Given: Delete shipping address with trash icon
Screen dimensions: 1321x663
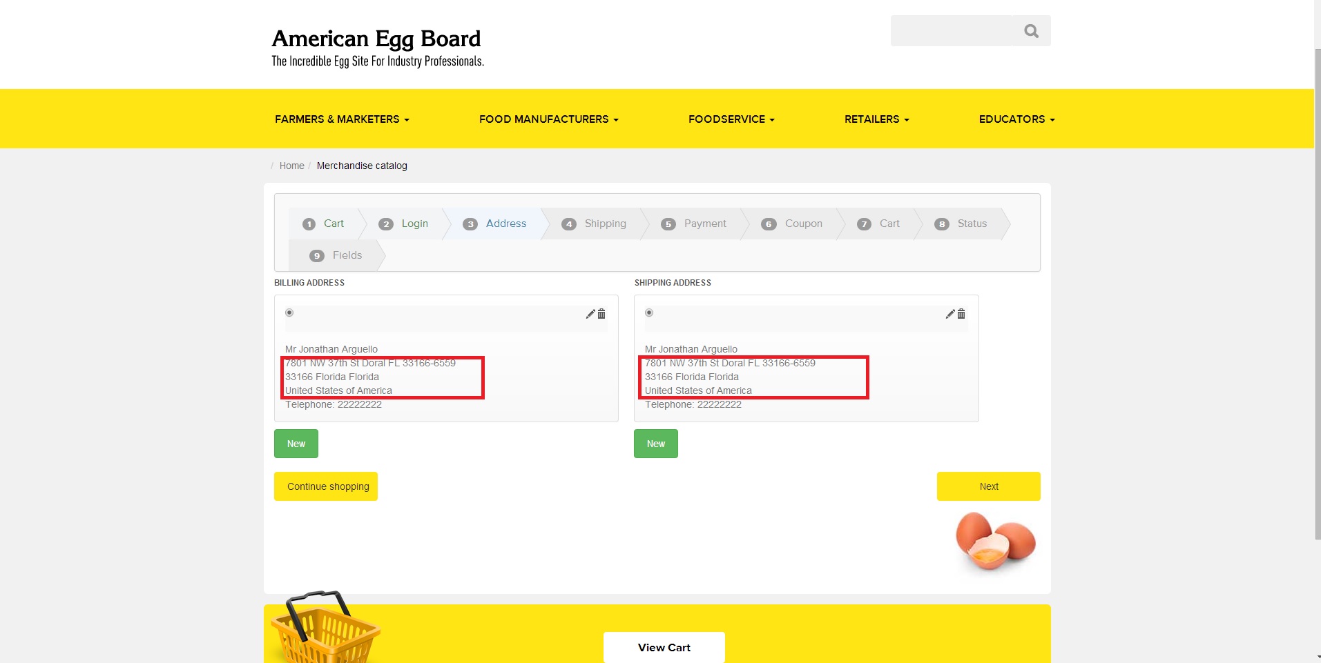Looking at the screenshot, I should (961, 314).
